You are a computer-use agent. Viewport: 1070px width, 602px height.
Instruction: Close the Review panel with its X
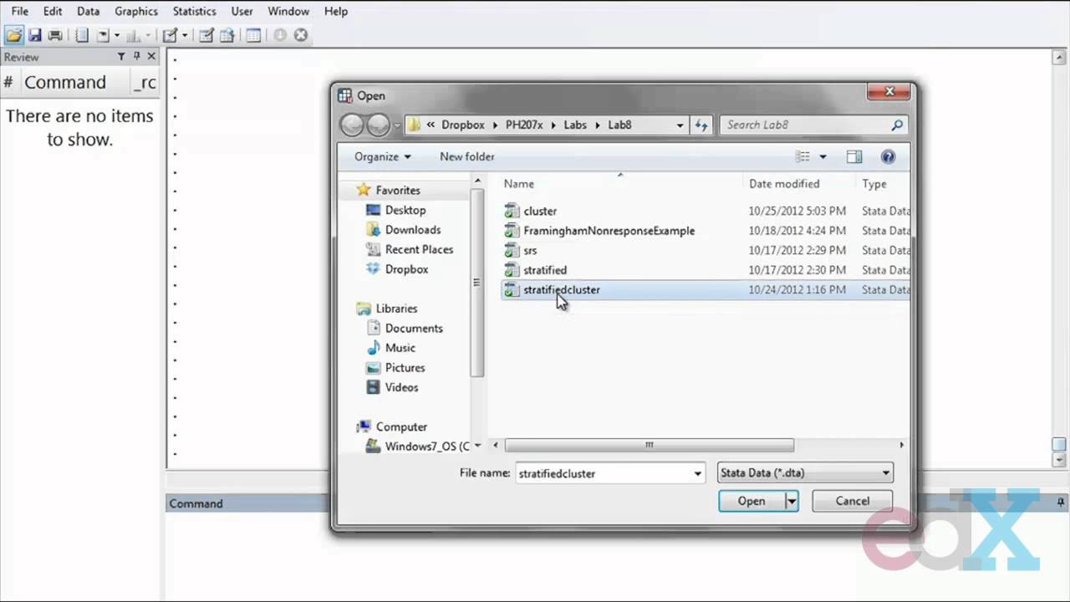point(151,56)
